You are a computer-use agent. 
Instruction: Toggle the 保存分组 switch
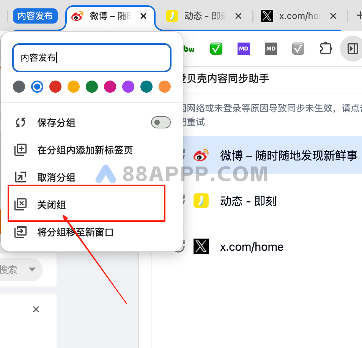pyautogui.click(x=161, y=122)
